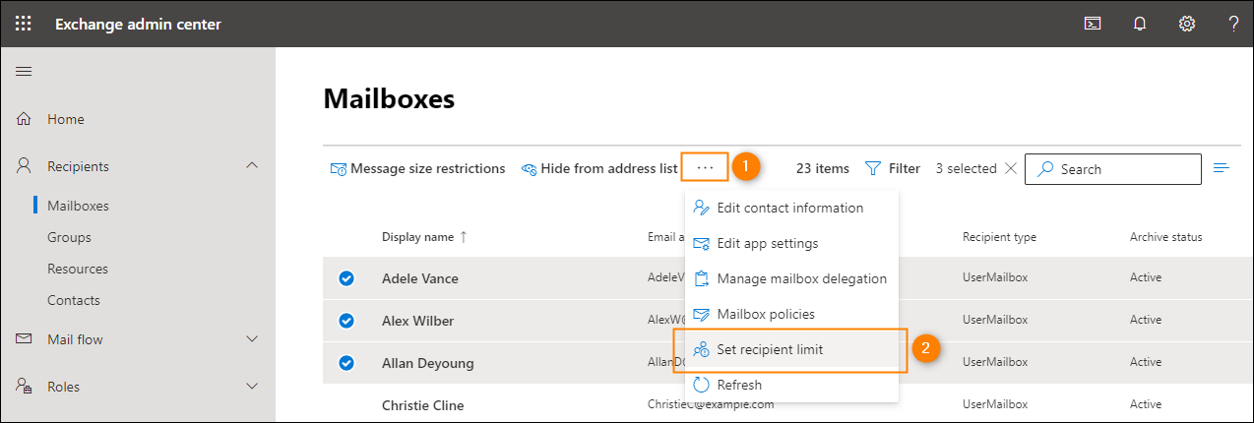This screenshot has width=1254, height=423.
Task: Open help question mark icon
Action: click(x=1233, y=24)
